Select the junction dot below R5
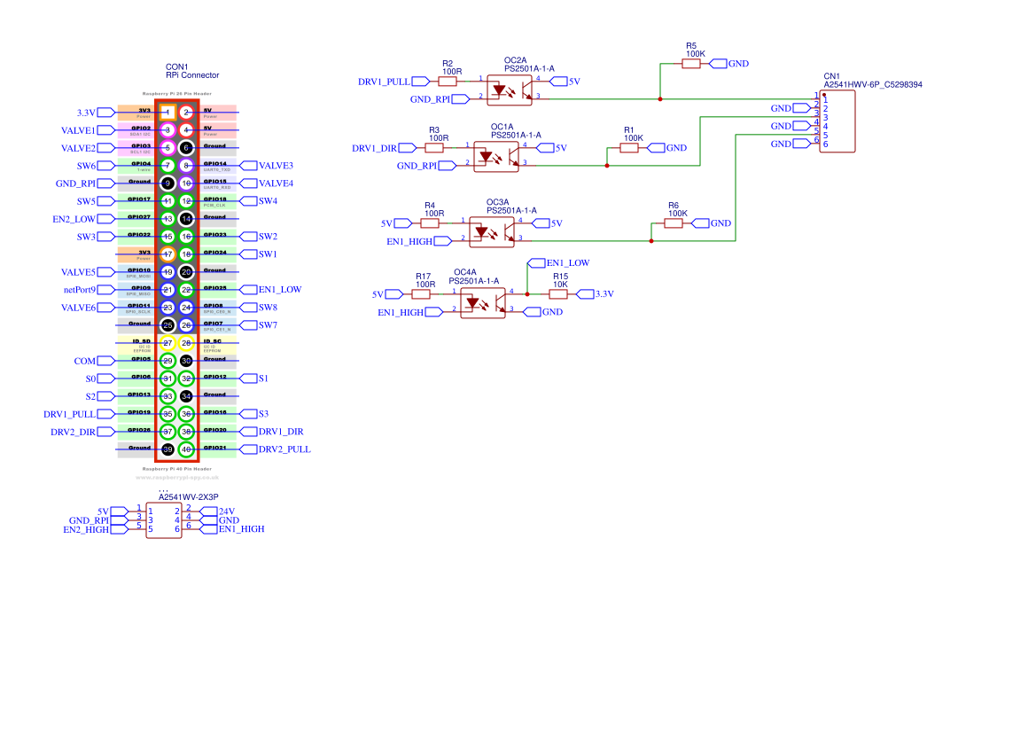 (660, 99)
